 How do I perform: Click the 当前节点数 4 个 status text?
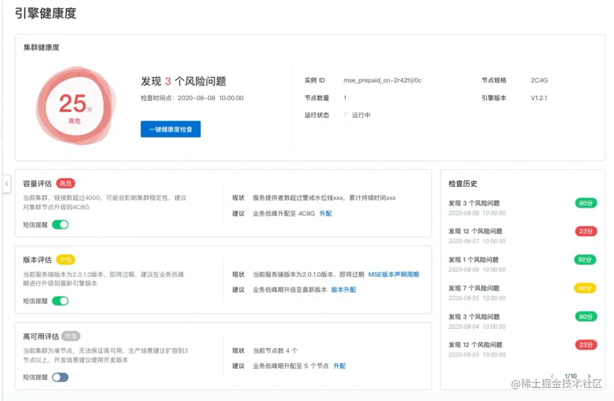click(275, 350)
